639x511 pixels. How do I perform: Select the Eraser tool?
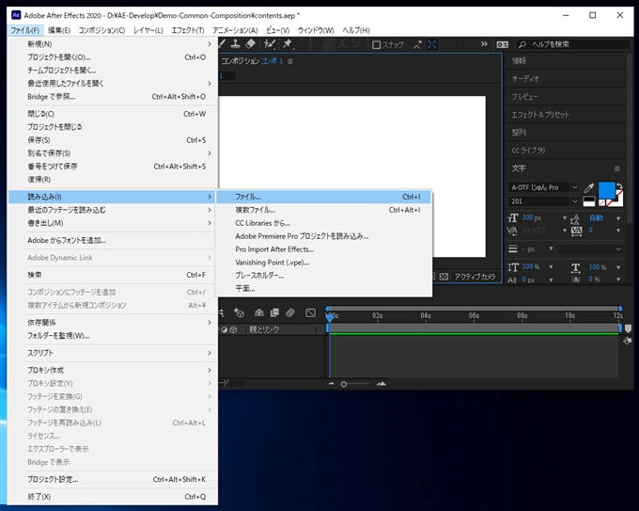pyautogui.click(x=251, y=43)
